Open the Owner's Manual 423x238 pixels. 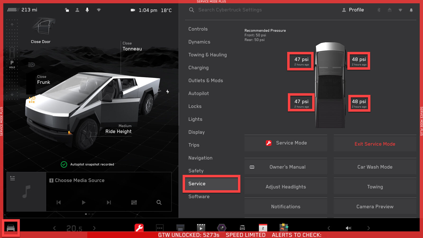[x=286, y=167]
